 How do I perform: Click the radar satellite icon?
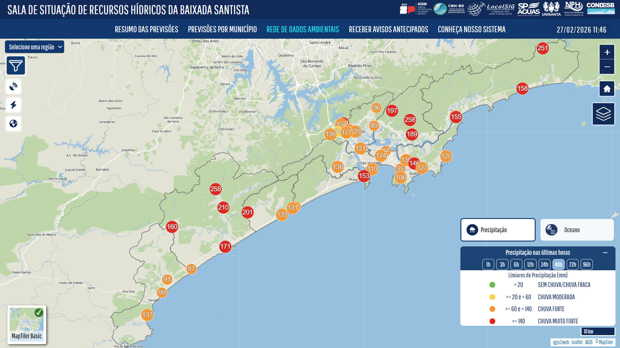[x=14, y=87]
